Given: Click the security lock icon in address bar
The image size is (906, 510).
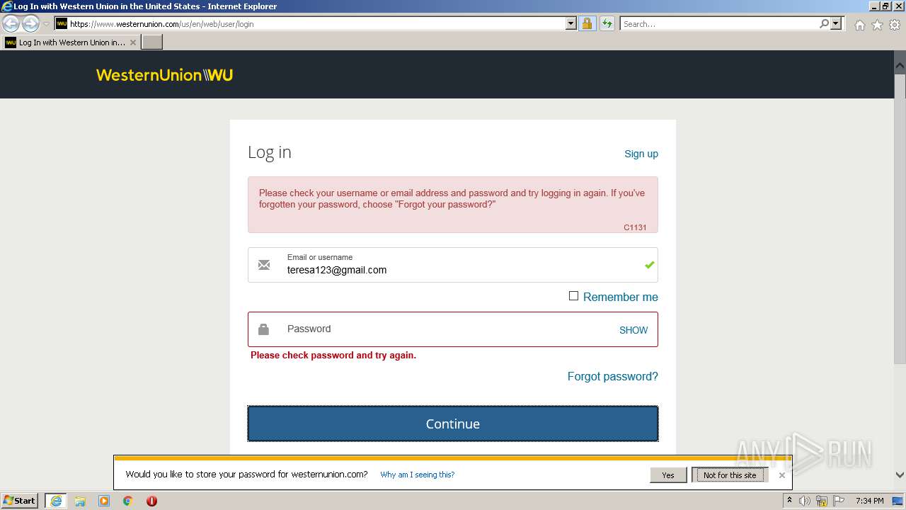Looking at the screenshot, I should pyautogui.click(x=587, y=23).
